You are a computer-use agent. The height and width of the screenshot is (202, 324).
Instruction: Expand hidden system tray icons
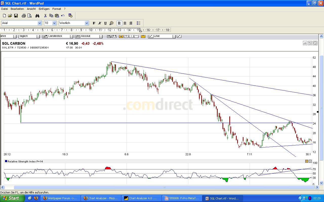(x=300, y=198)
